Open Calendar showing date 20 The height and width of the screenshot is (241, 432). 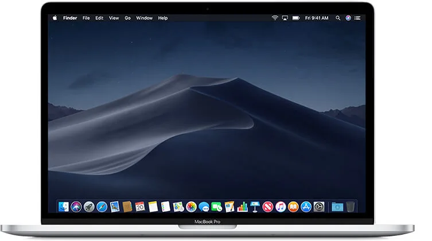click(140, 207)
